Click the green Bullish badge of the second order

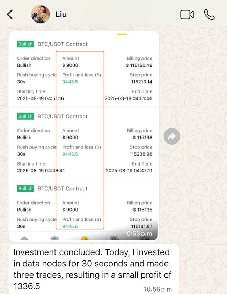click(25, 116)
